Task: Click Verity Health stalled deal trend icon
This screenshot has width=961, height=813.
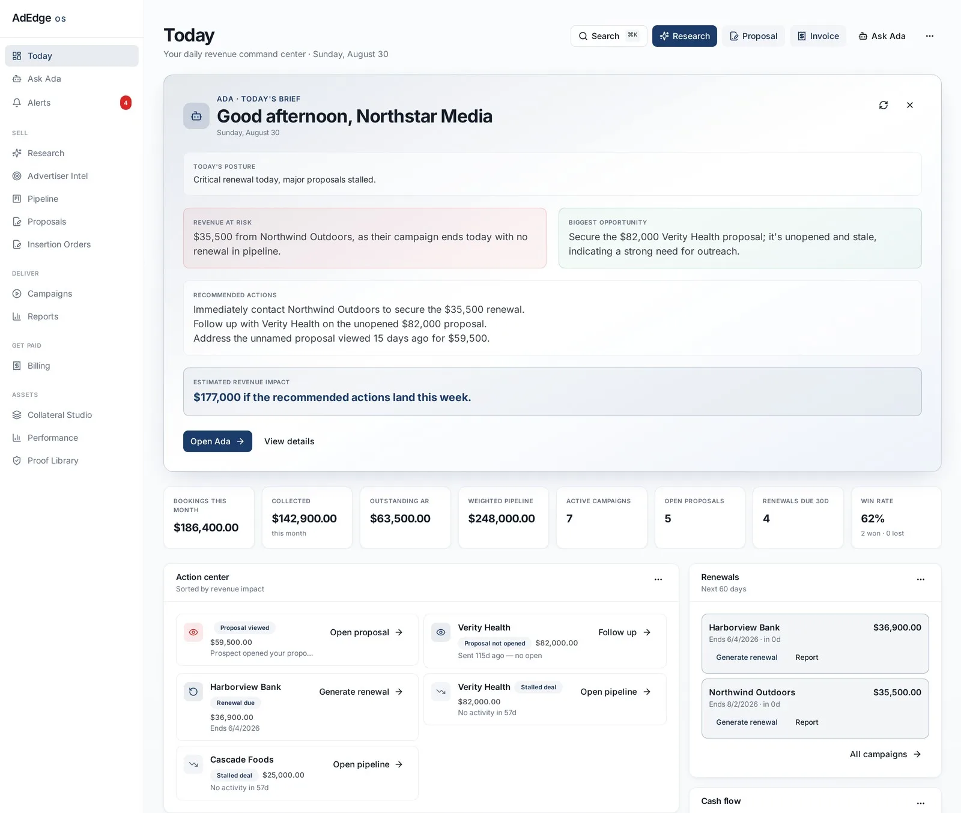Action: 441,692
